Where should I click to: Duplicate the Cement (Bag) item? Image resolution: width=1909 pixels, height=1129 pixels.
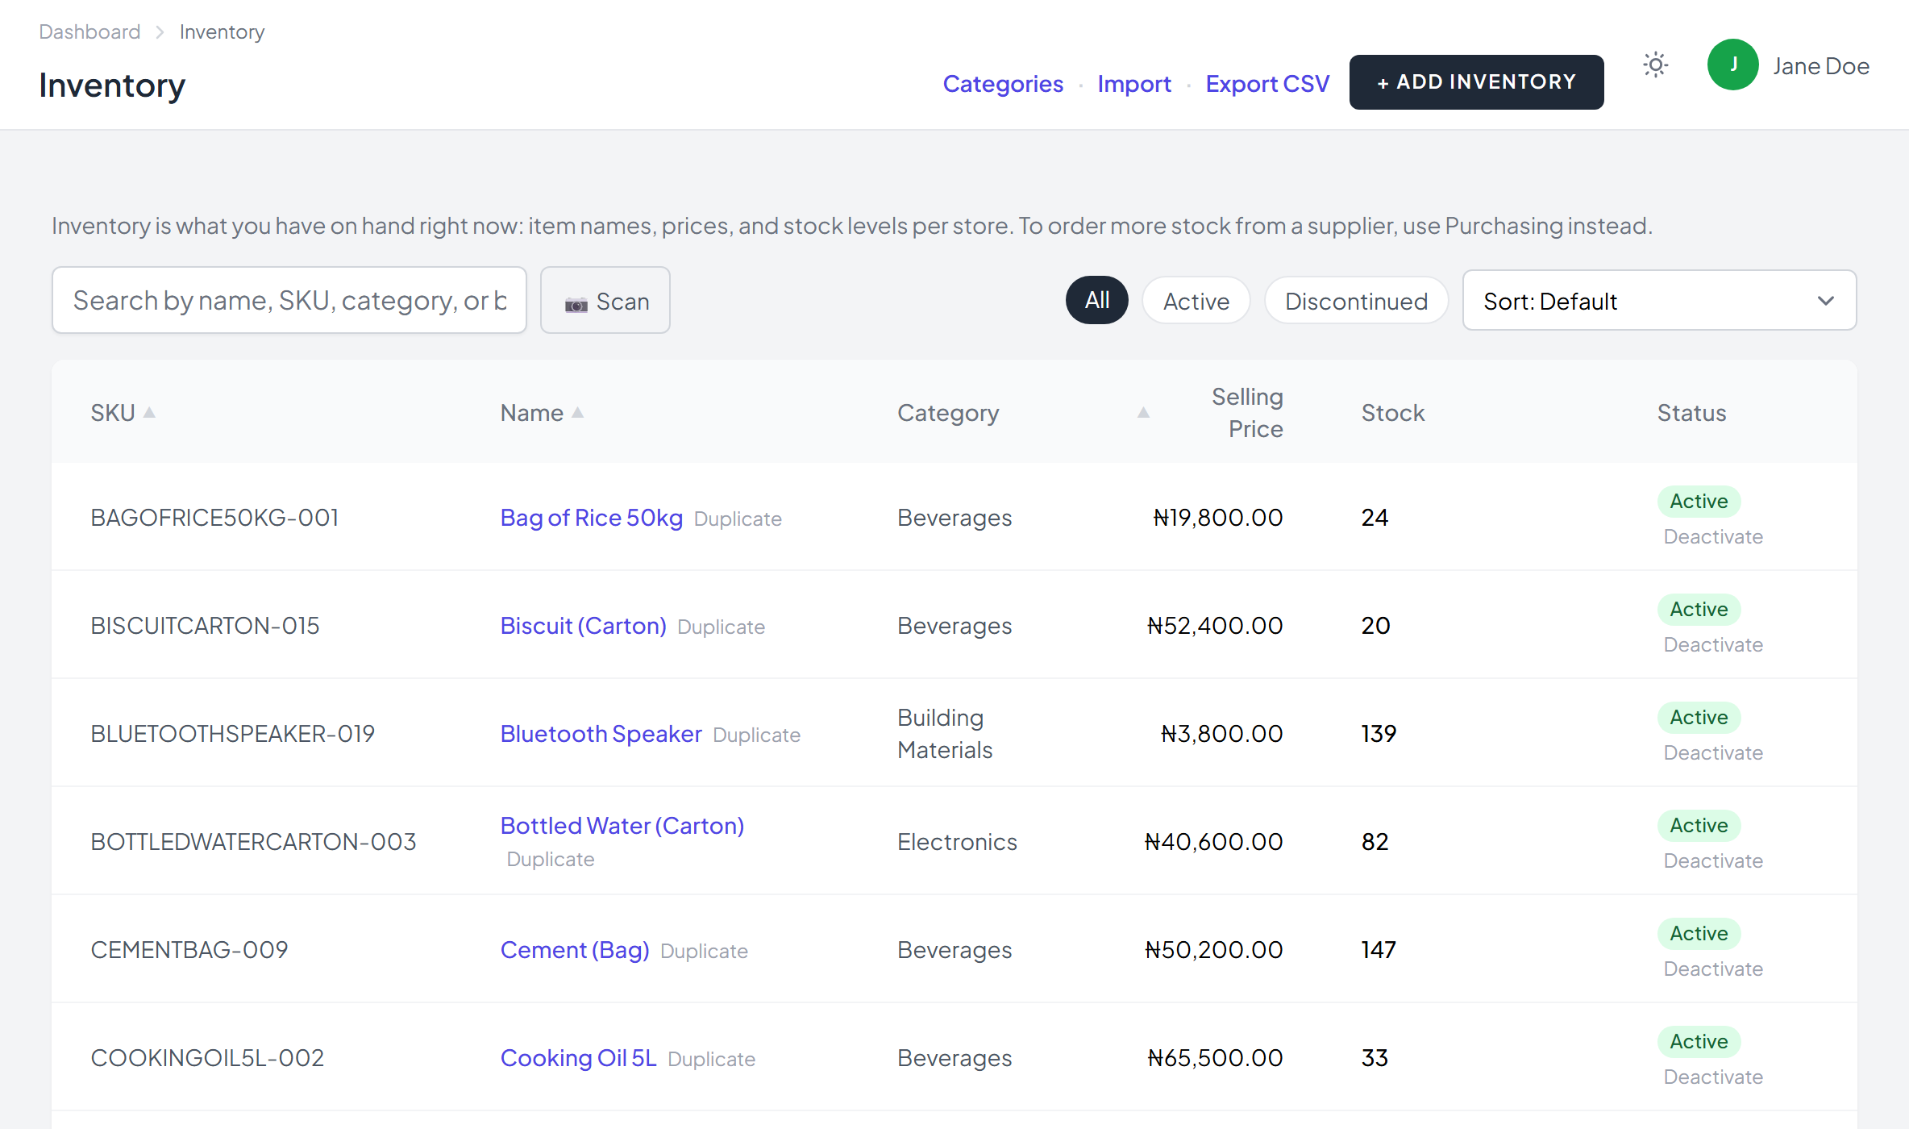(704, 951)
